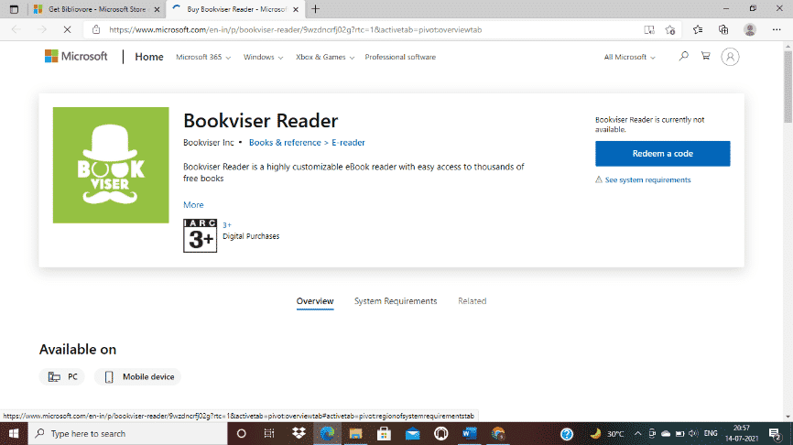The height and width of the screenshot is (445, 793).
Task: Close the Get Bibliovore tab
Action: tap(157, 9)
